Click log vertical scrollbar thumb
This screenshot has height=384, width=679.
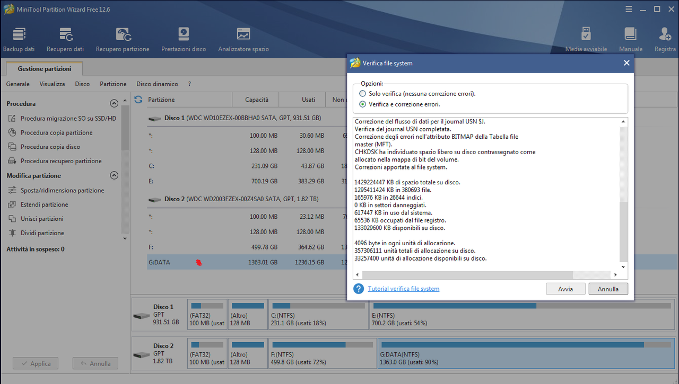point(623,233)
